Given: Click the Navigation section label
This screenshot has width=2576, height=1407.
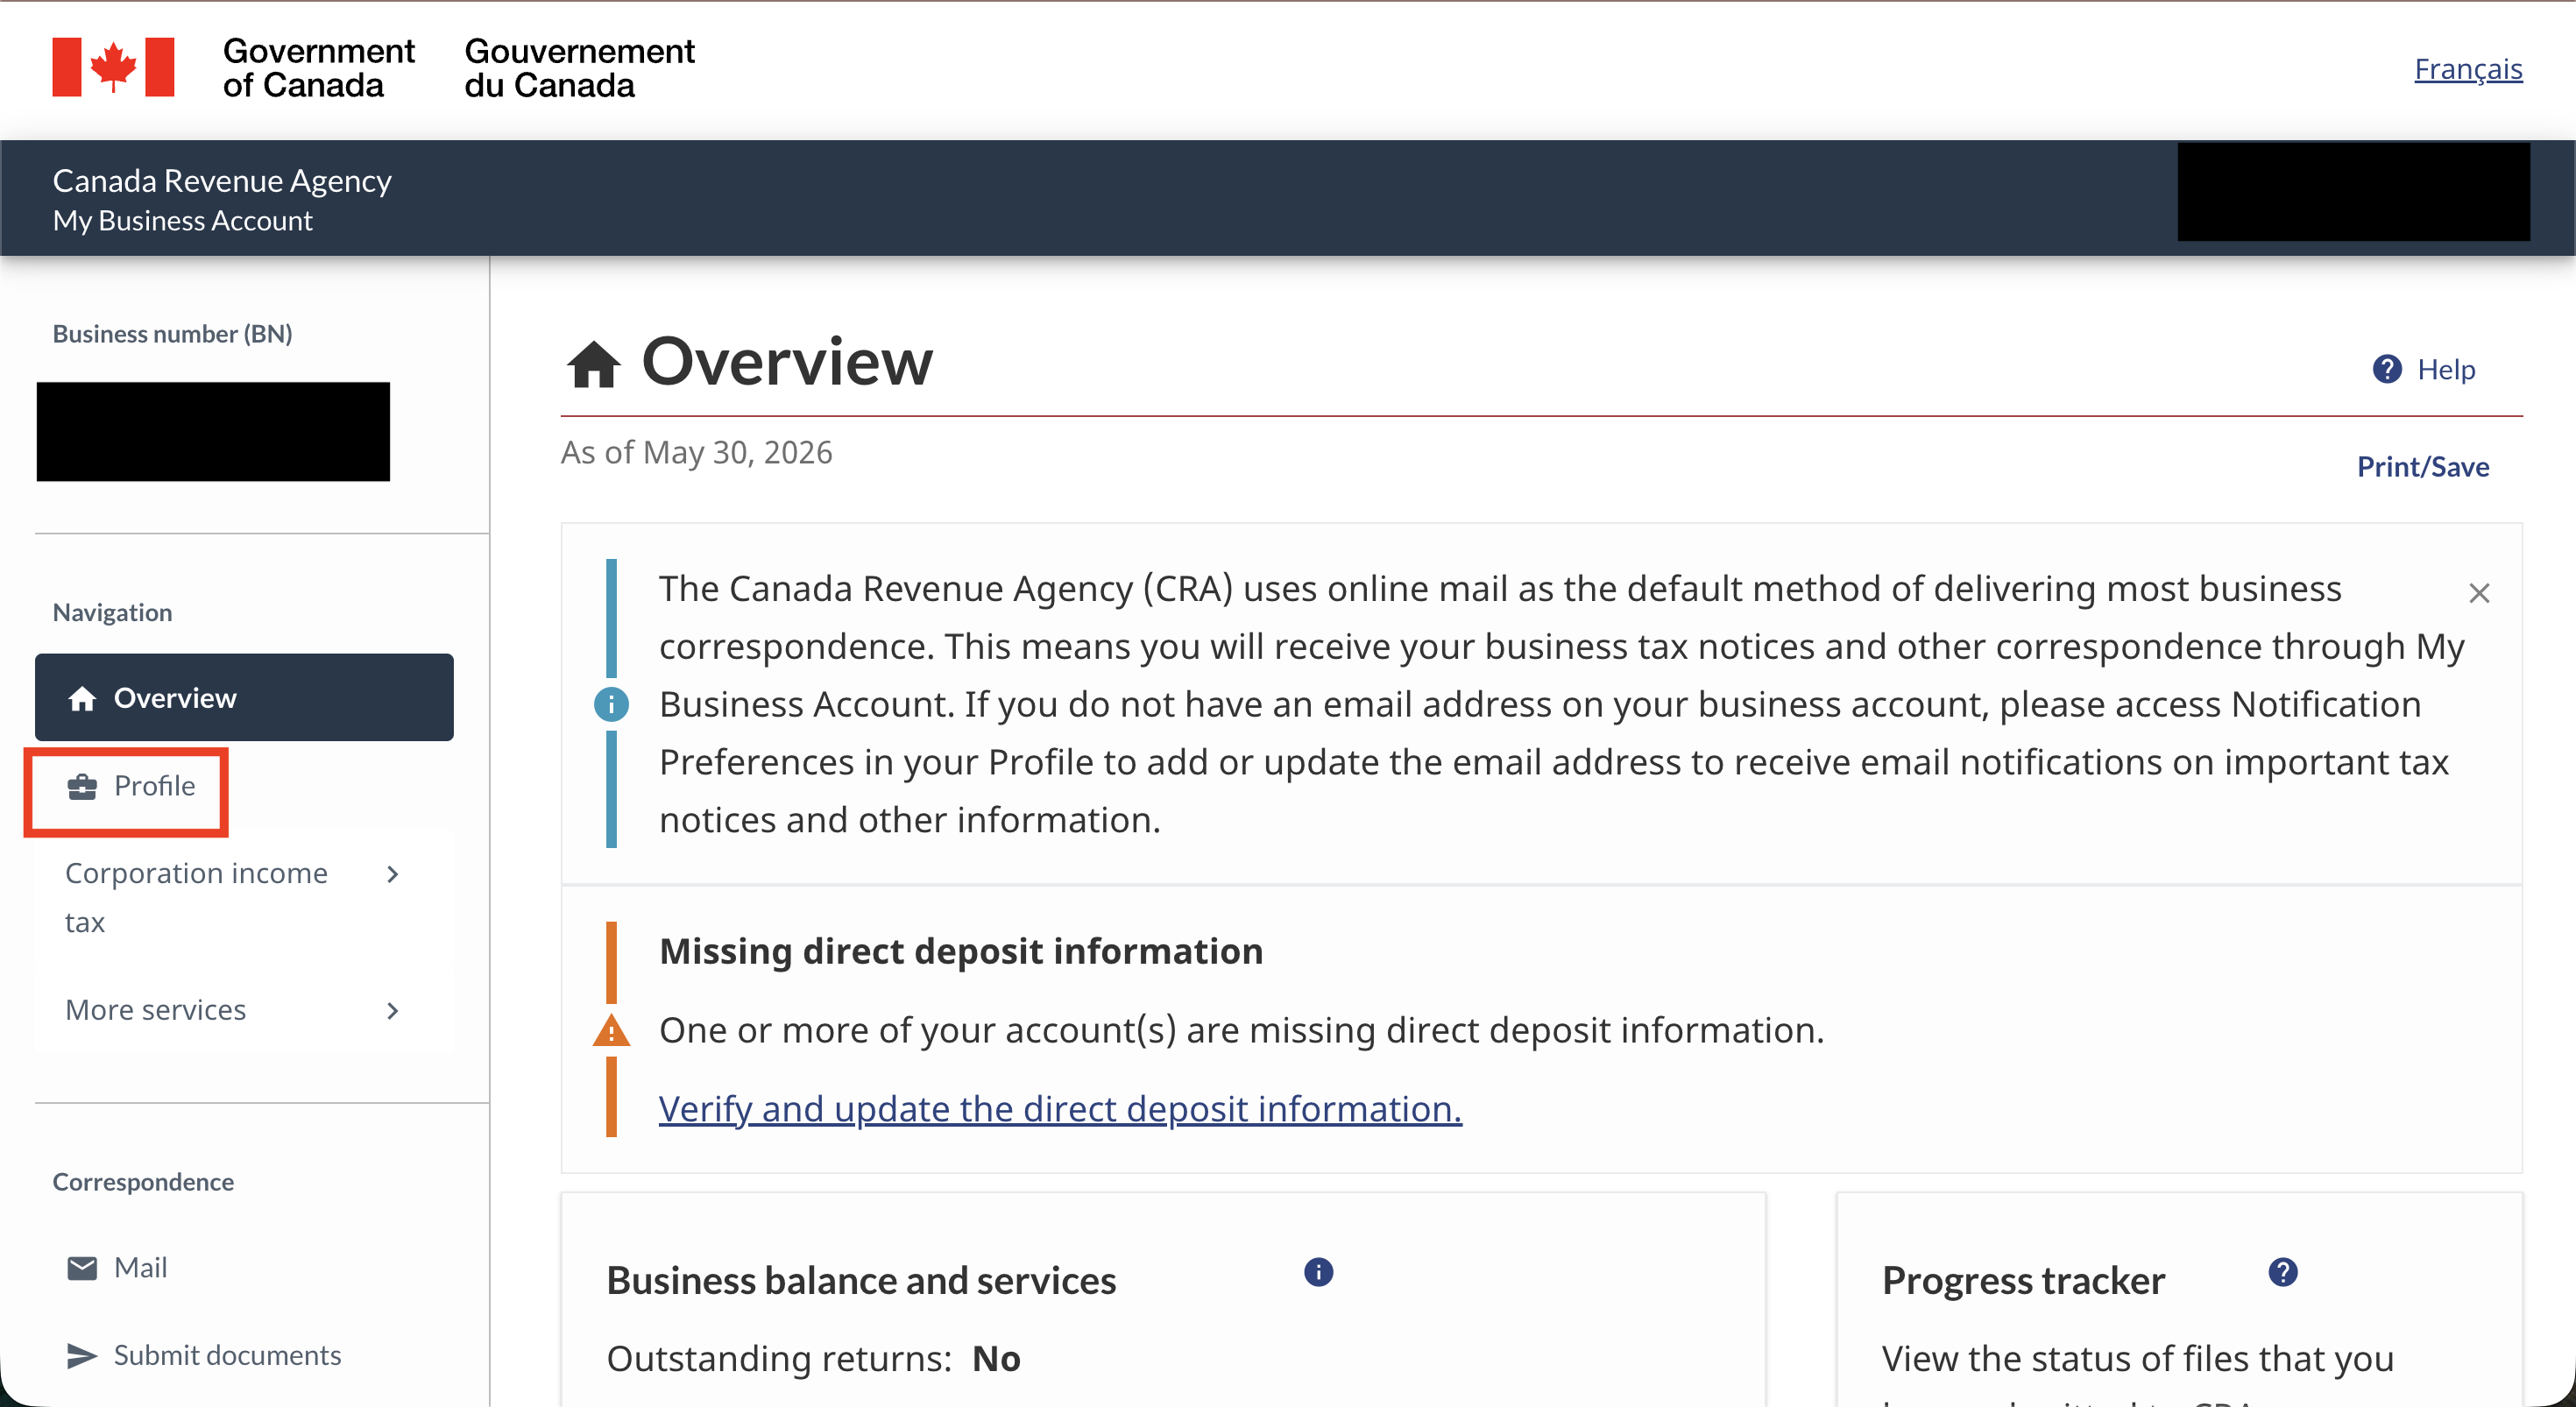Looking at the screenshot, I should 112,613.
